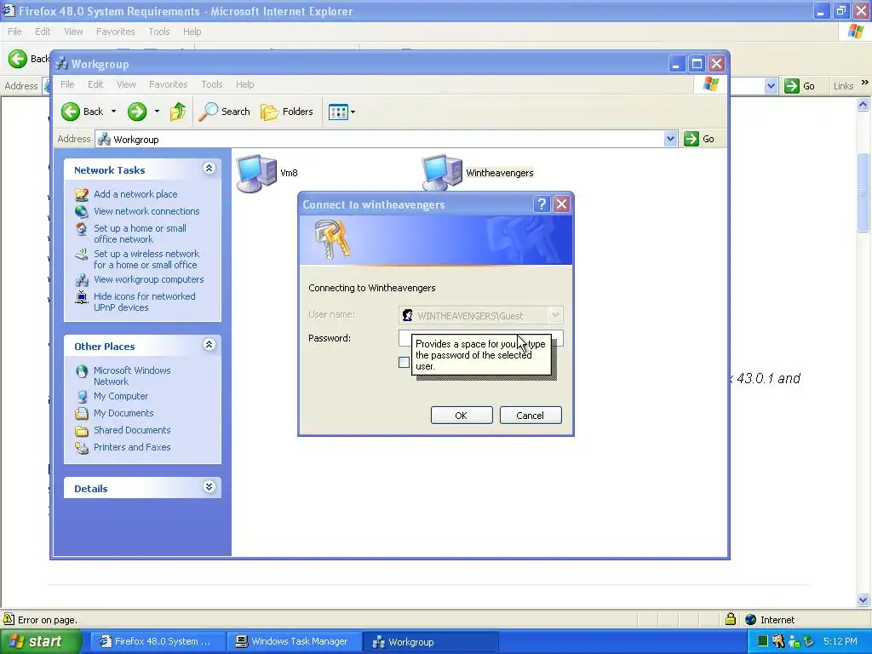Click OK in the Connect dialog
The height and width of the screenshot is (654, 872).
(462, 416)
